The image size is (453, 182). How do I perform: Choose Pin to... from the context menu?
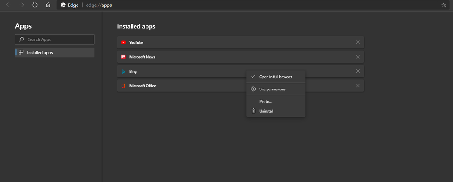[276, 101]
